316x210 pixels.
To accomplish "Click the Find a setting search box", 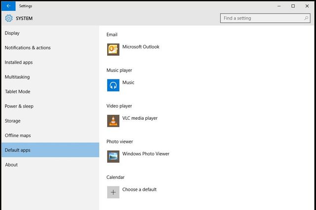I will tap(265, 18).
